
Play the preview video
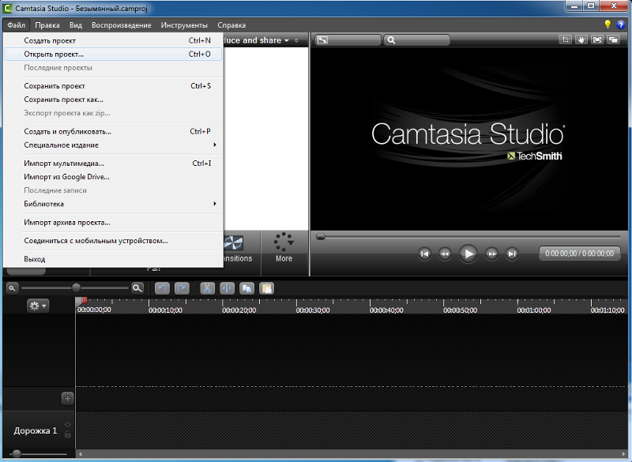coord(468,254)
